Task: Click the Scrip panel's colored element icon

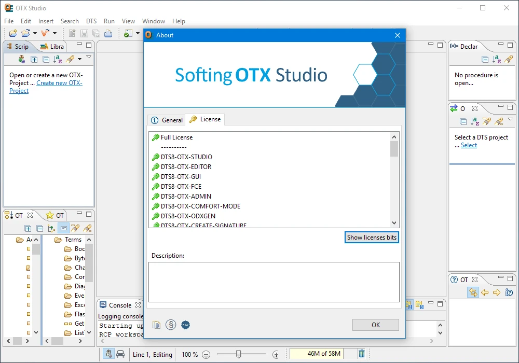Action: click(21, 60)
